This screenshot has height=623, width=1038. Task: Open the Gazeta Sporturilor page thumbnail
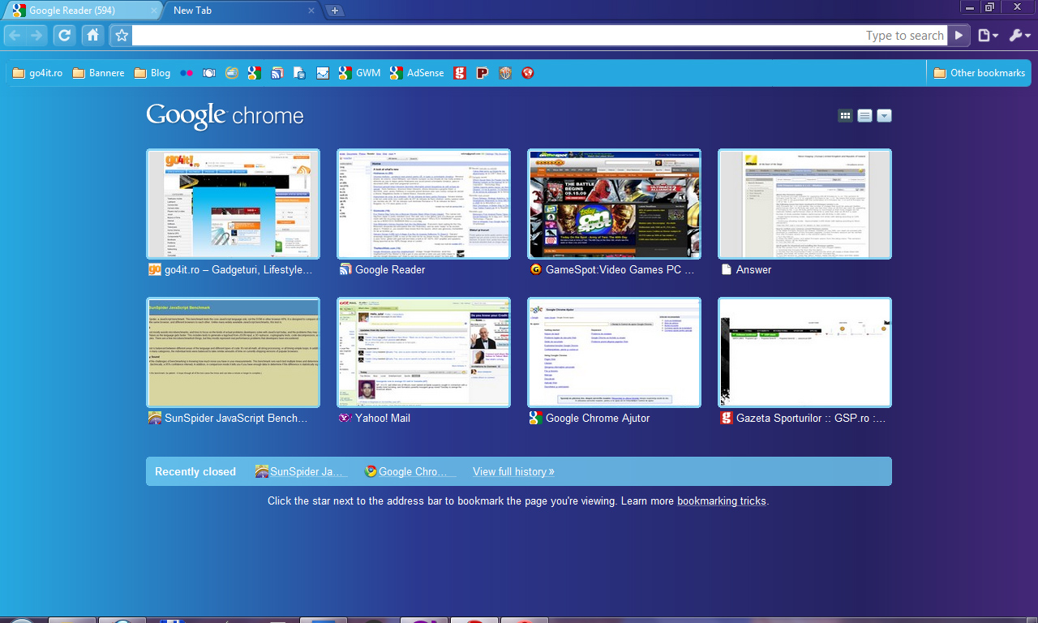click(805, 352)
